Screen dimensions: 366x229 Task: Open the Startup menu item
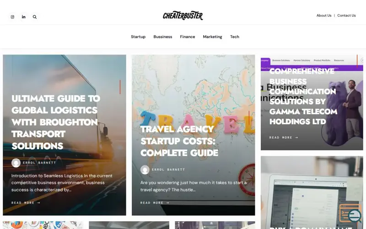coord(138,37)
